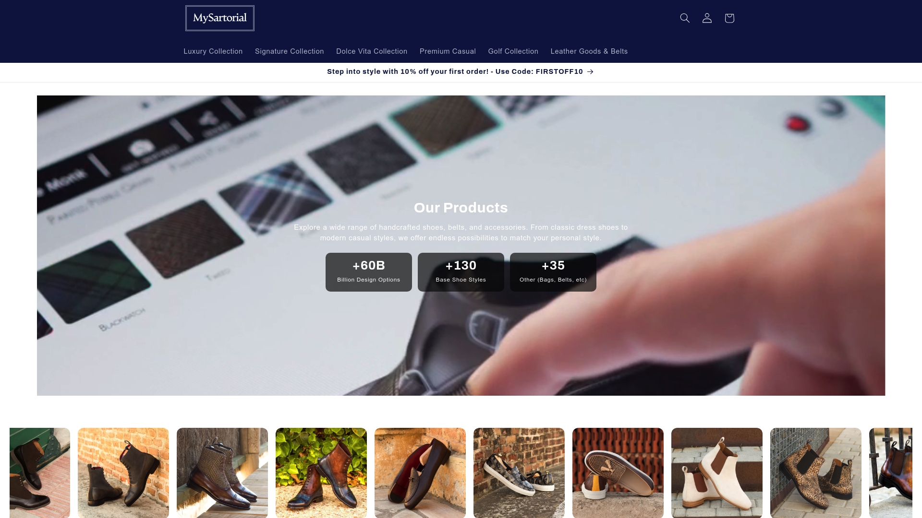Click the FIRSTOFF10 discount banner link
Image resolution: width=922 pixels, height=518 pixels.
tap(454, 71)
